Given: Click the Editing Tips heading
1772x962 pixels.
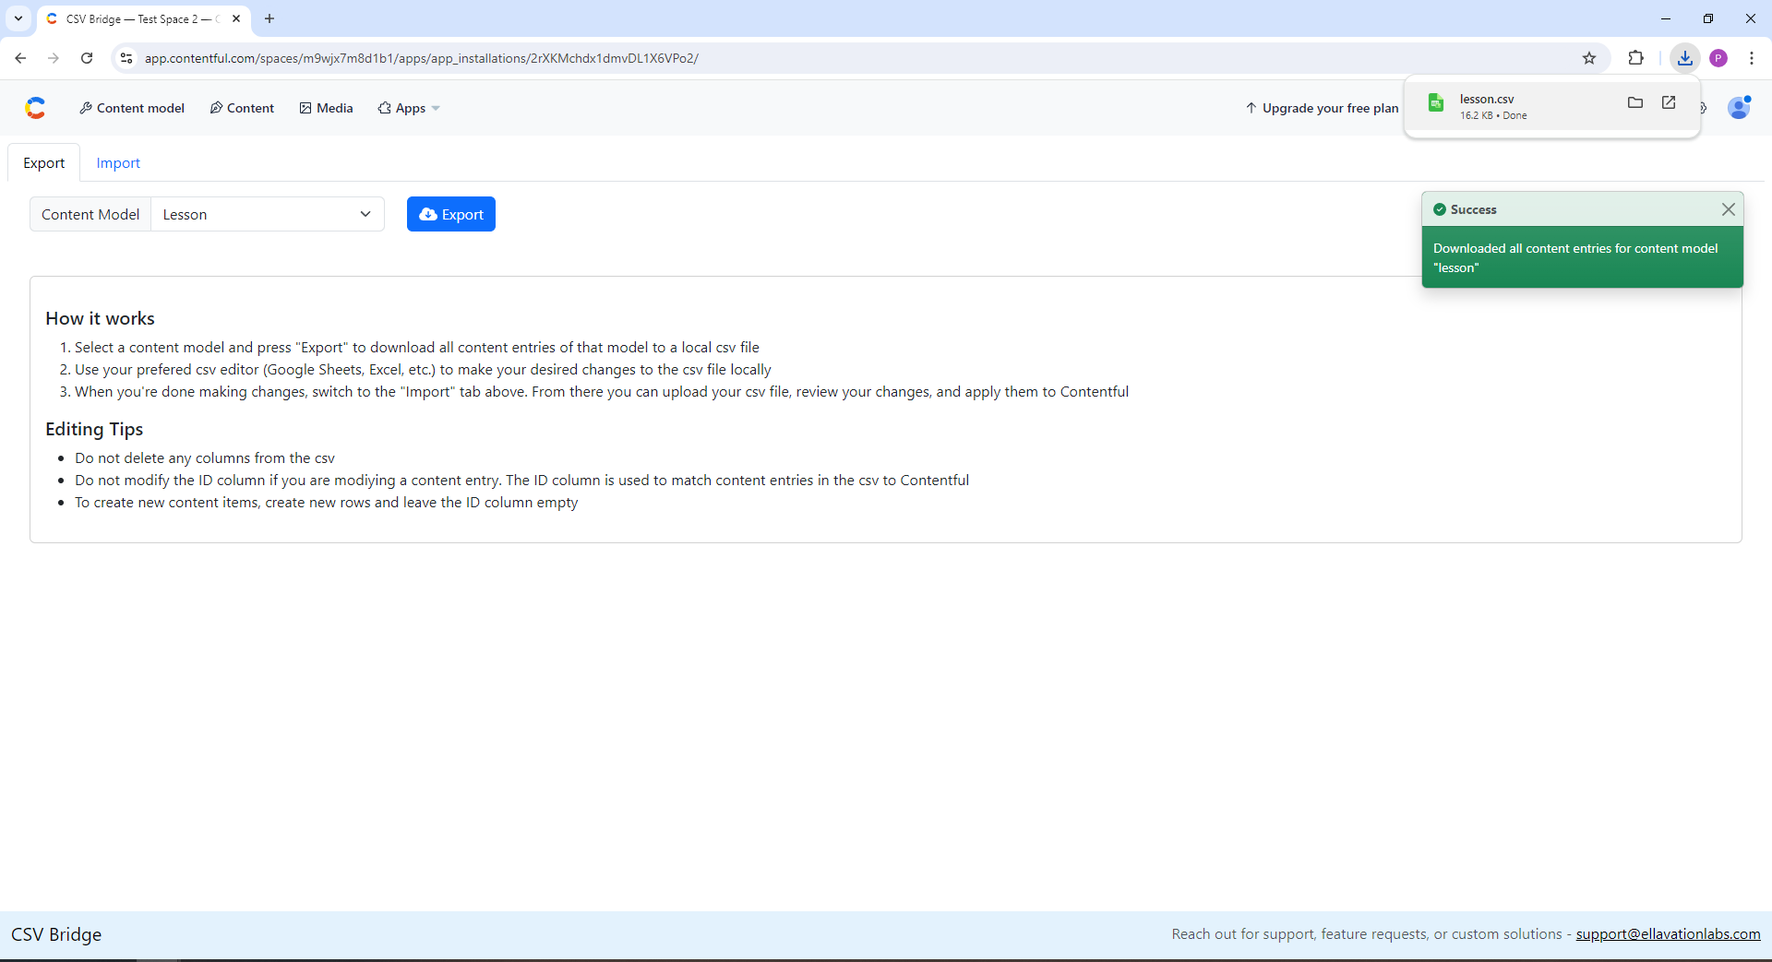Looking at the screenshot, I should click(94, 429).
